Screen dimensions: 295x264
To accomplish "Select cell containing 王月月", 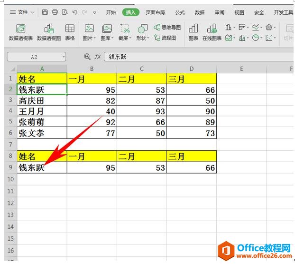I will [42, 111].
